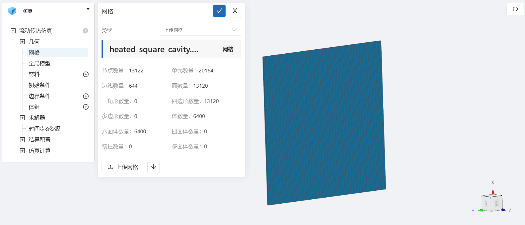The image size is (525, 225).
Task: Confirm mesh settings with blue checkmark
Action: (x=219, y=11)
